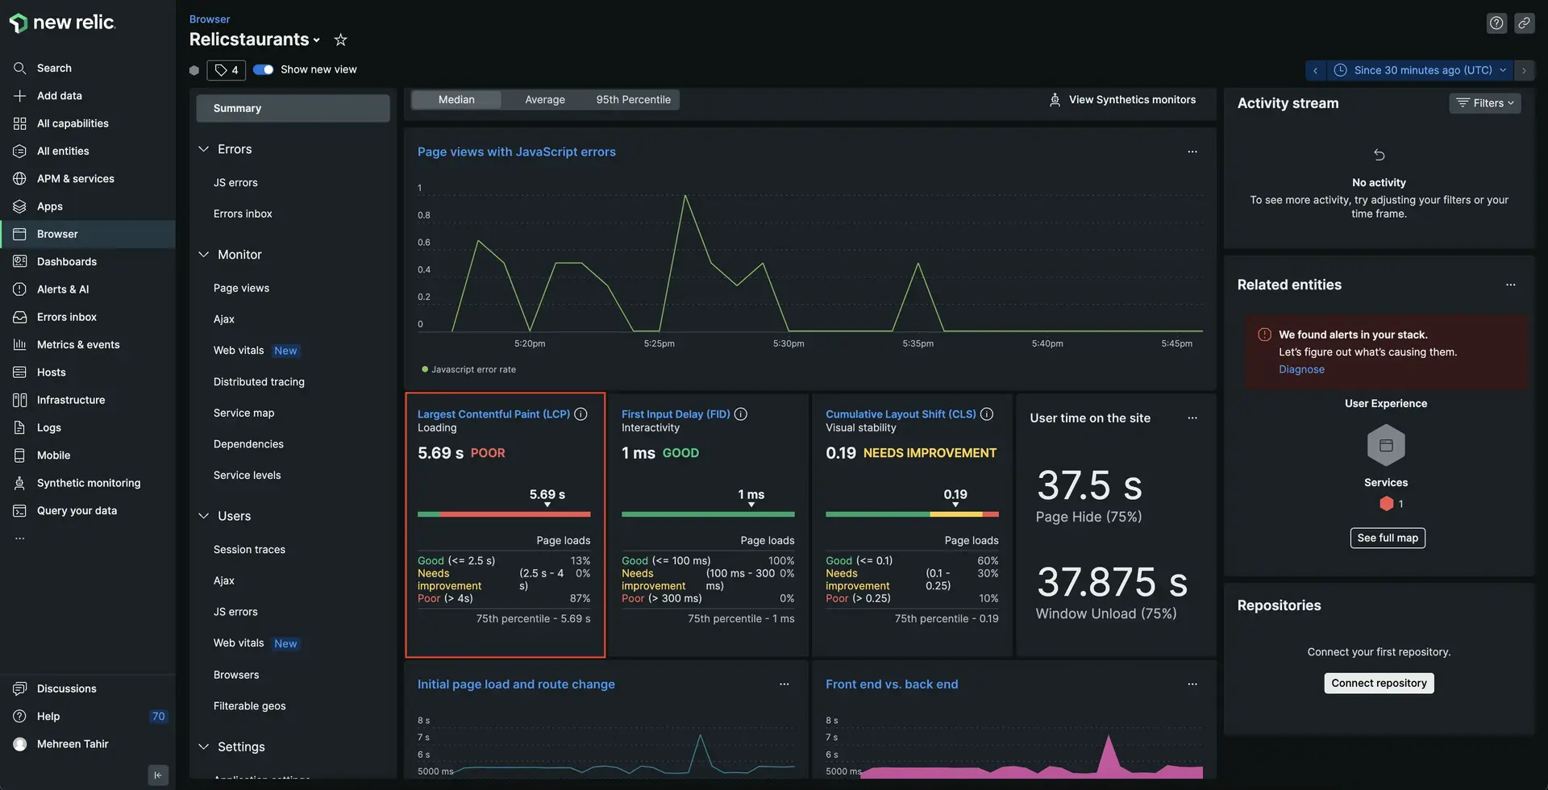This screenshot has width=1548, height=790.
Task: Open Mobile in the sidebar
Action: [54, 455]
